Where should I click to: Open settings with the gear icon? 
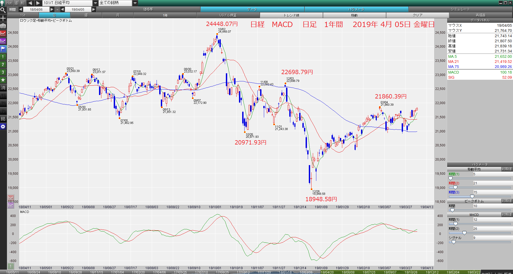(3, 127)
